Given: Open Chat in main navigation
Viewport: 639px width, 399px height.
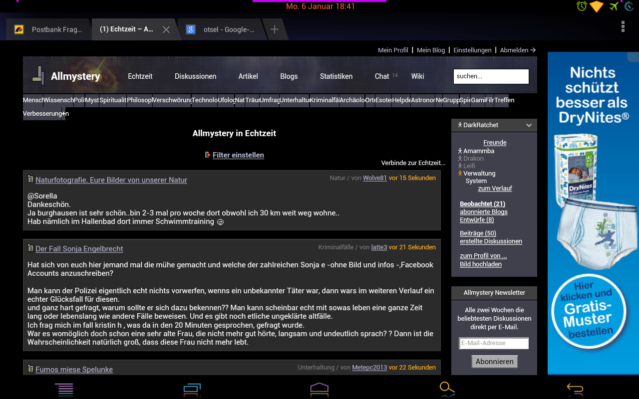Looking at the screenshot, I should point(382,76).
